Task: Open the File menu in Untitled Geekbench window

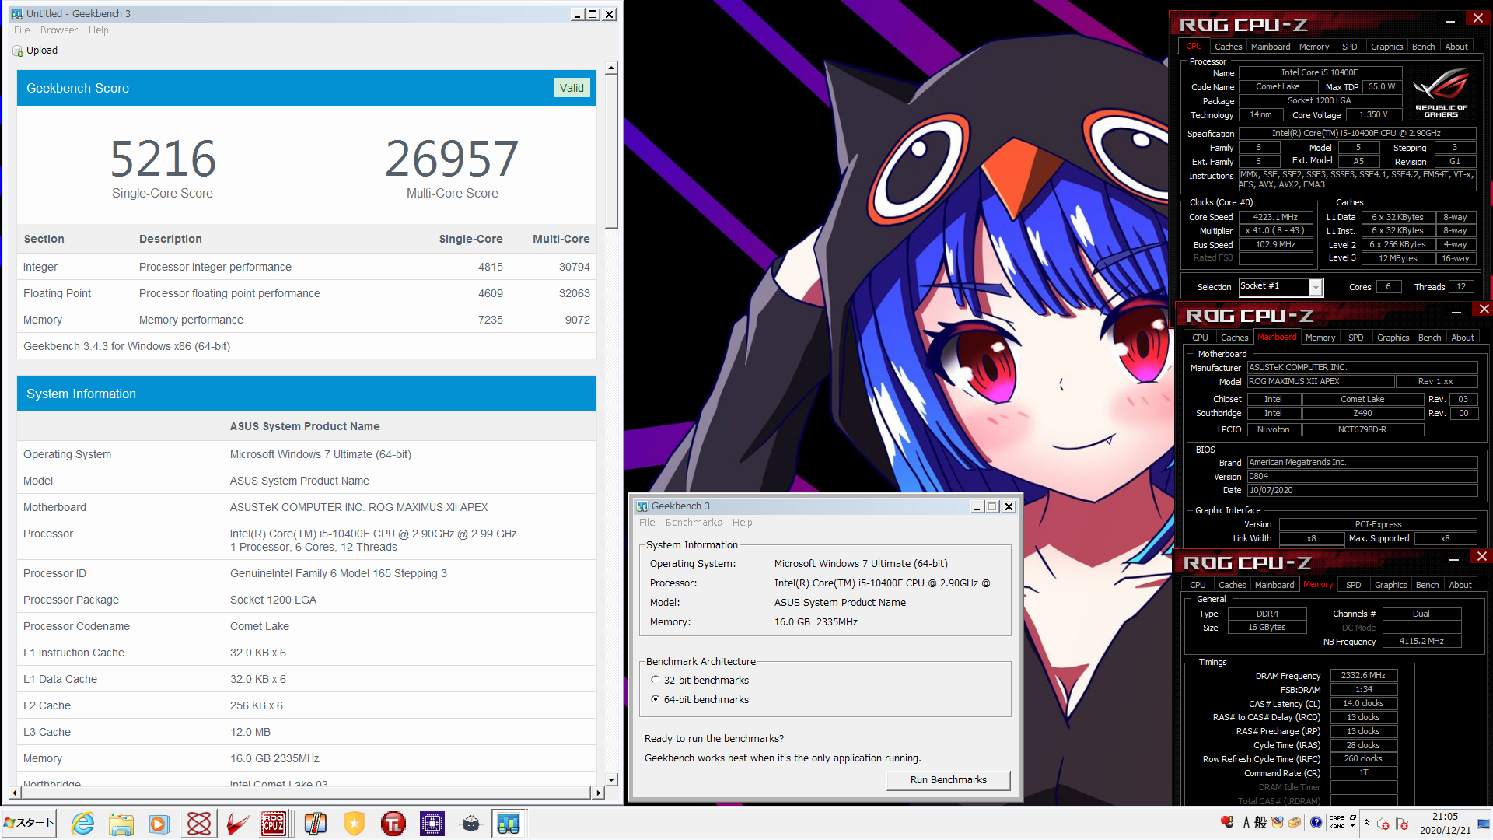Action: [22, 30]
